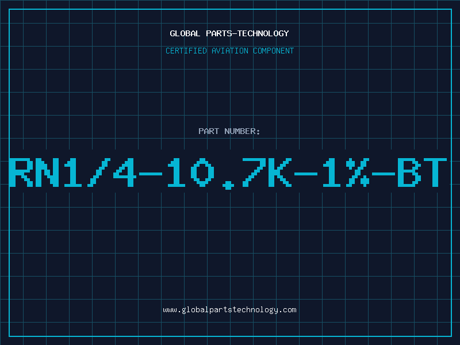Open the www.globalpartstechnology.com link
This screenshot has width=460, height=345.
click(x=229, y=310)
